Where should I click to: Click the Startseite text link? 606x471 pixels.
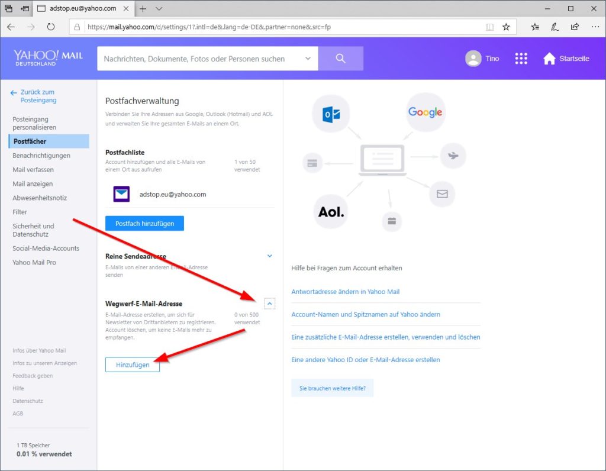(574, 59)
